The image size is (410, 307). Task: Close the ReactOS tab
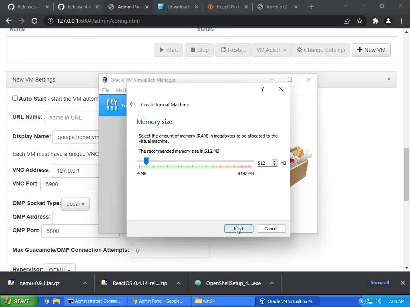click(246, 7)
